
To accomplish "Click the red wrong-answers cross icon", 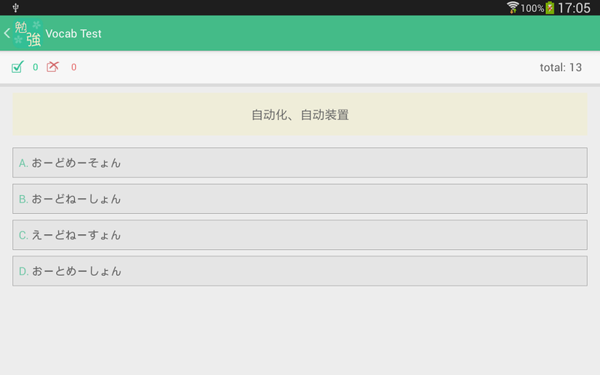I will (x=52, y=67).
